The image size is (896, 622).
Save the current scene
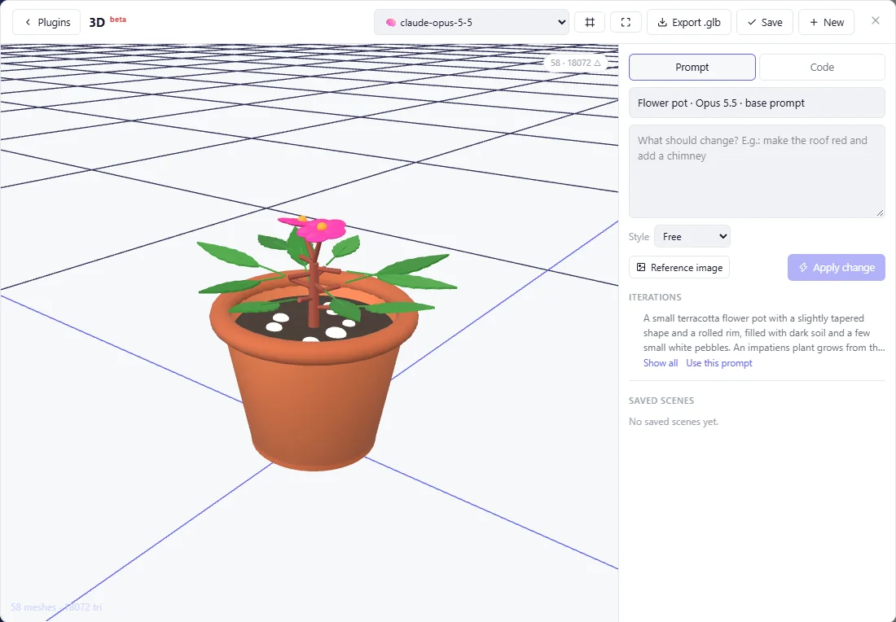pos(765,22)
